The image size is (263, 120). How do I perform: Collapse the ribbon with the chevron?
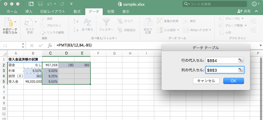257,11
